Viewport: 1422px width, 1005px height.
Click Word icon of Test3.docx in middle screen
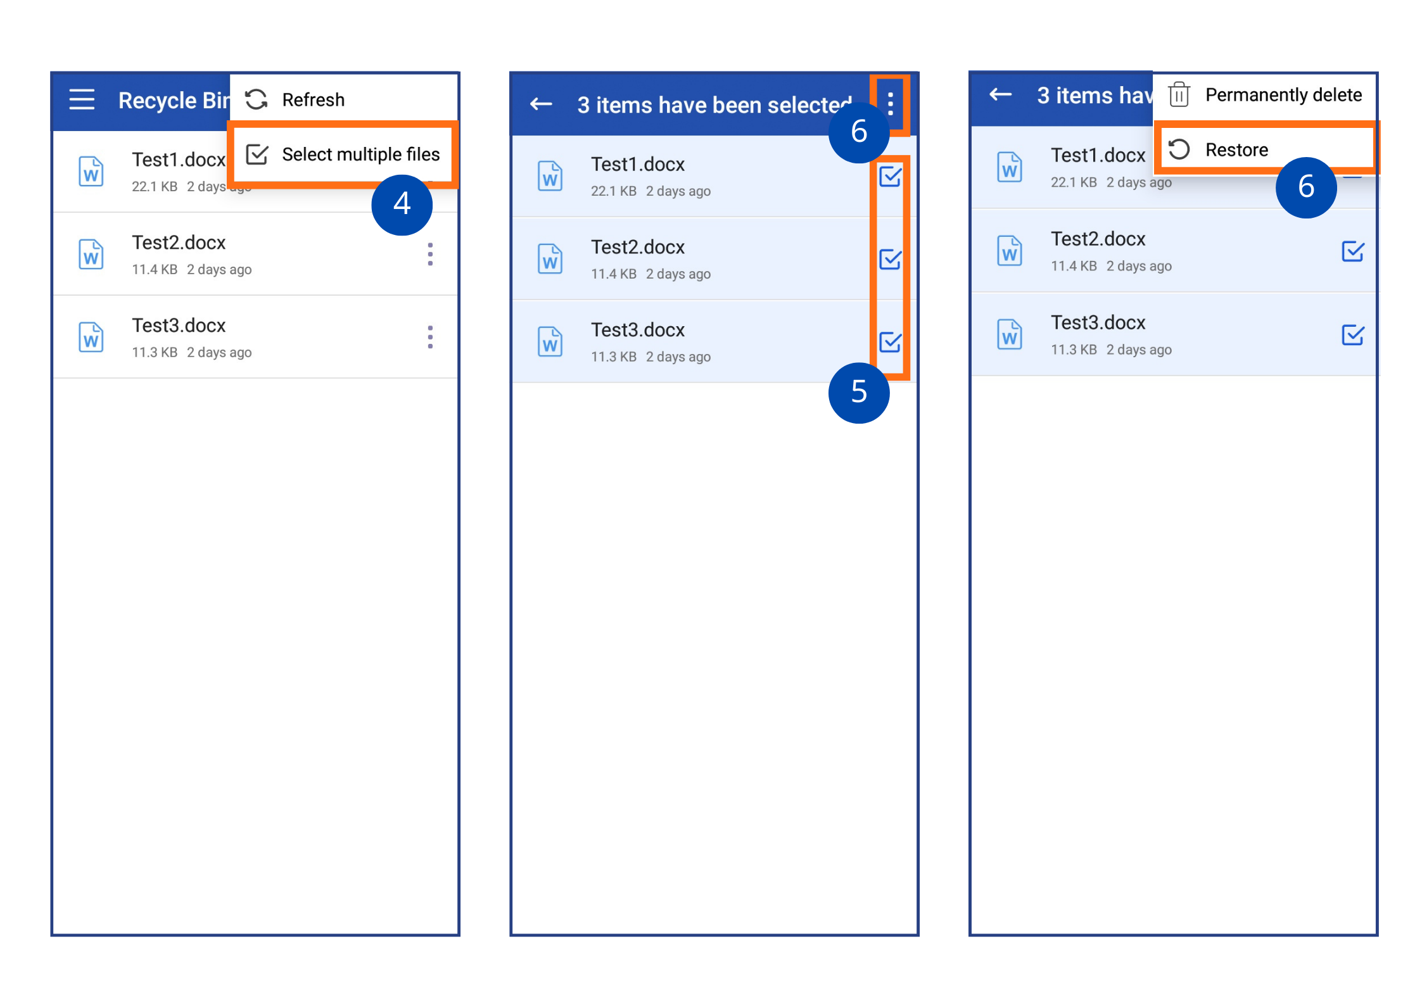pyautogui.click(x=550, y=342)
